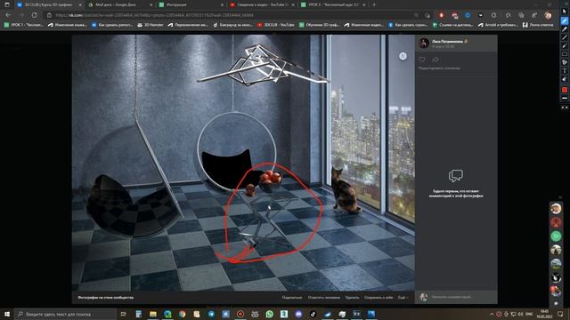Click Сохранить к себе below the photo
The image size is (570, 320).
(x=379, y=298)
